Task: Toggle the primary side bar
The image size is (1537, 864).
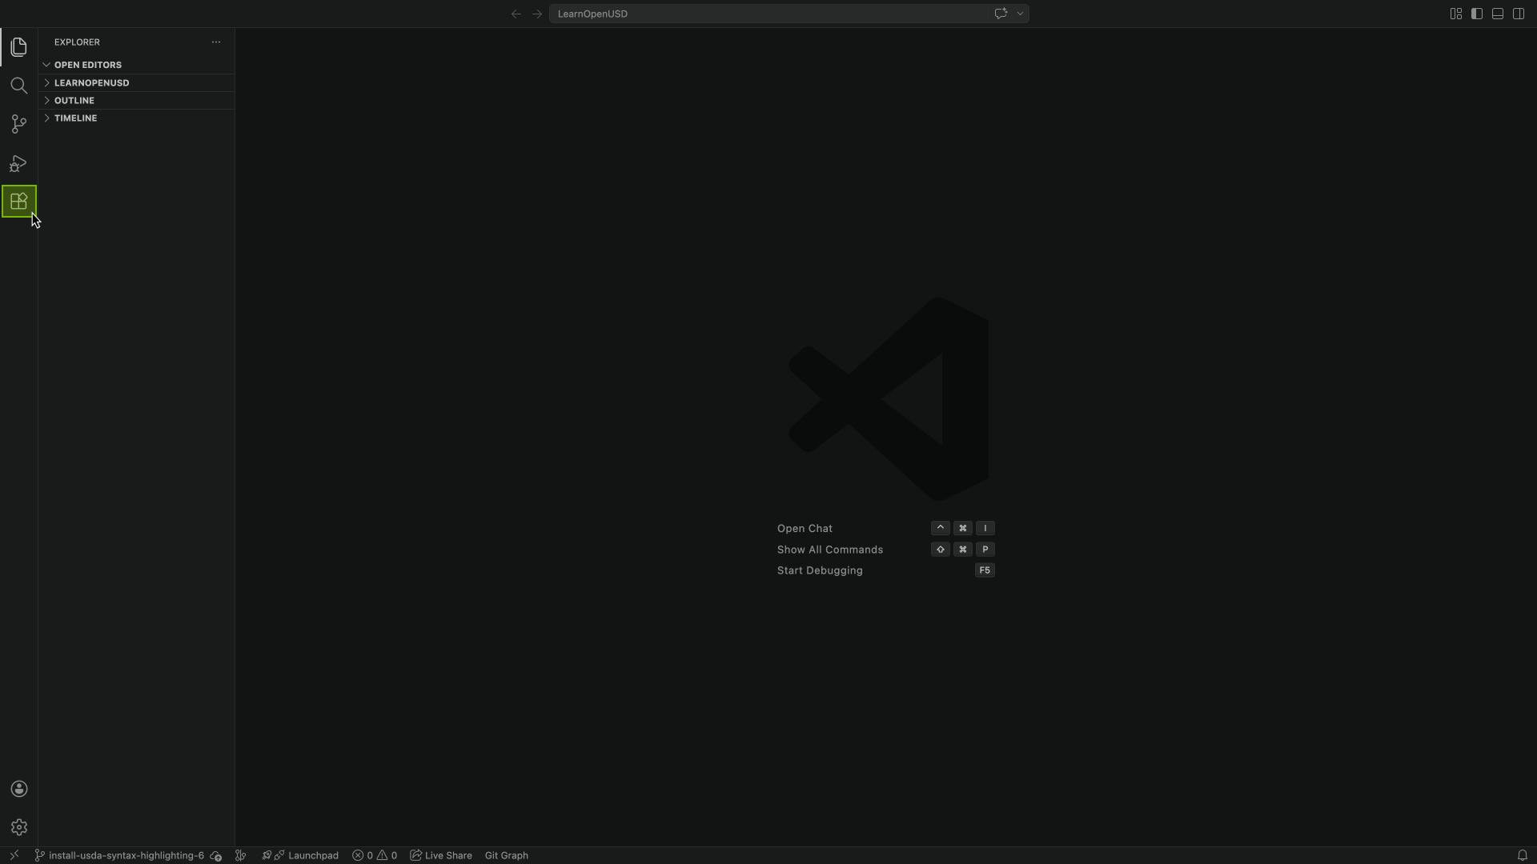Action: [x=1477, y=14]
